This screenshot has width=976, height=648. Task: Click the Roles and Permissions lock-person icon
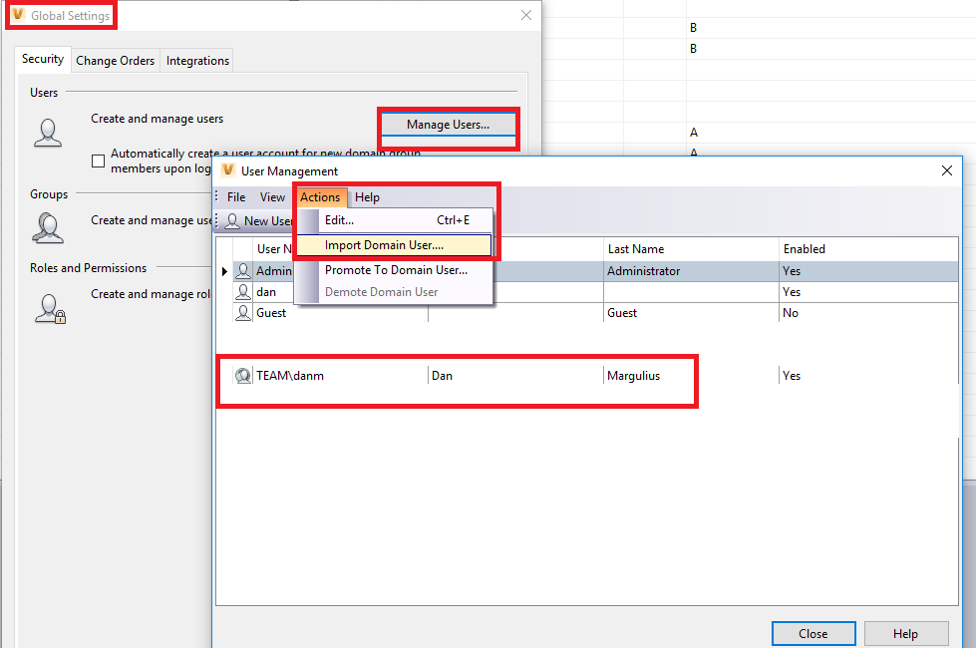50,309
